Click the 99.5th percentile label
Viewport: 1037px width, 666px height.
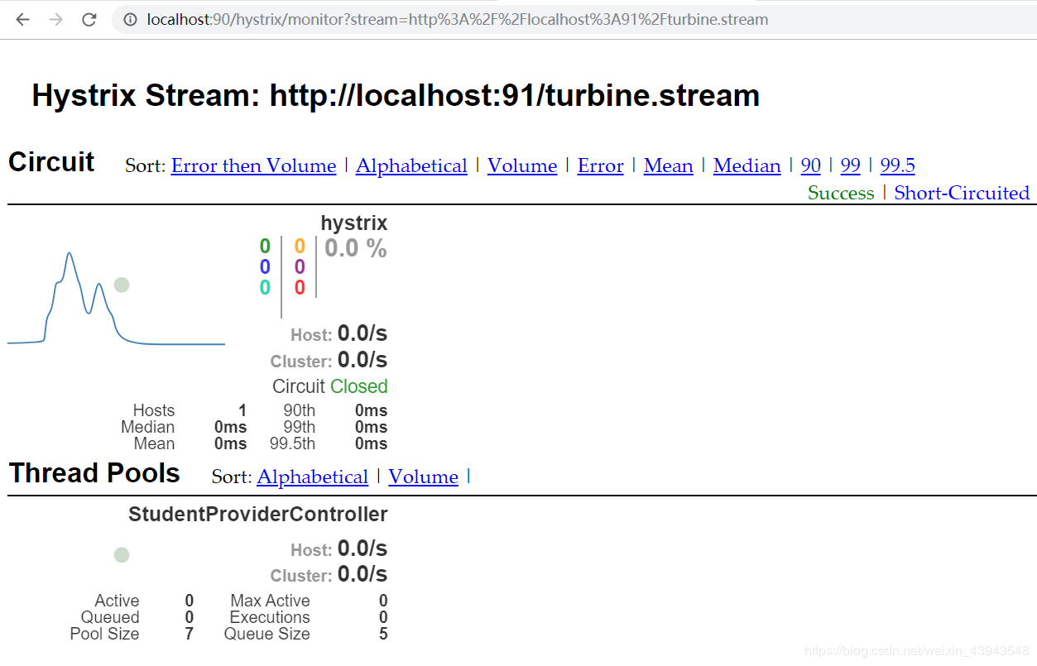tap(292, 443)
